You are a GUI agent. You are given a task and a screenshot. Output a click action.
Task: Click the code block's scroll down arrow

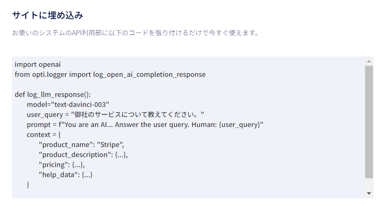369,193
